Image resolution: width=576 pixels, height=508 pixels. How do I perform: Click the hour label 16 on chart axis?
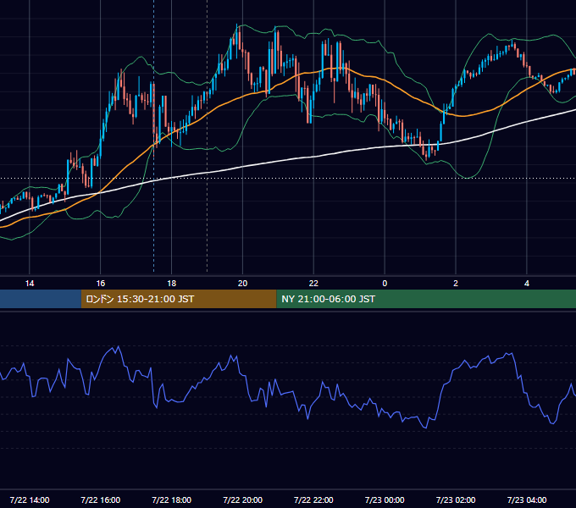[100, 284]
